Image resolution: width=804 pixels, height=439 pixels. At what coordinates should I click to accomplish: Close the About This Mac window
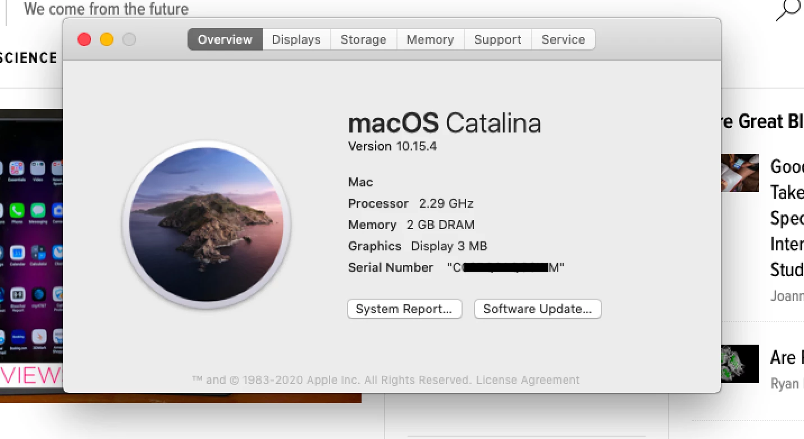coord(84,39)
